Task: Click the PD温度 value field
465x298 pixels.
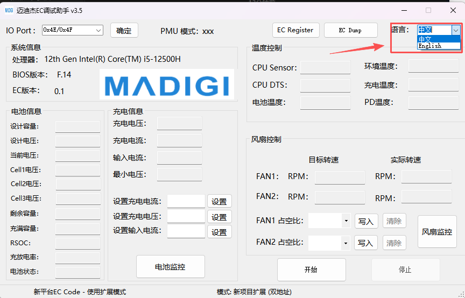Action: [x=433, y=103]
